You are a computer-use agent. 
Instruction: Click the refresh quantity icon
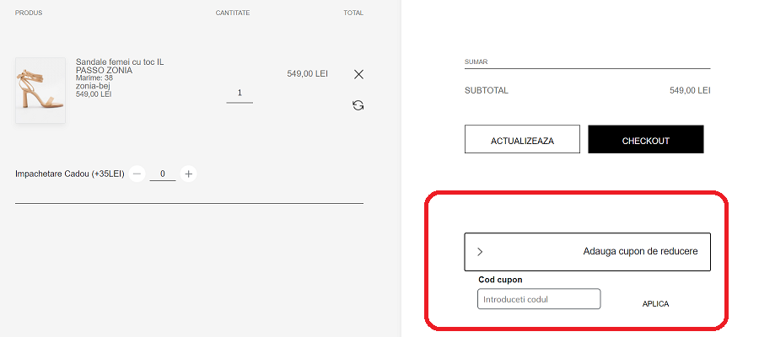pyautogui.click(x=358, y=105)
